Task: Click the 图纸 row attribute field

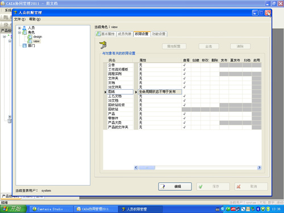Action: (160, 92)
